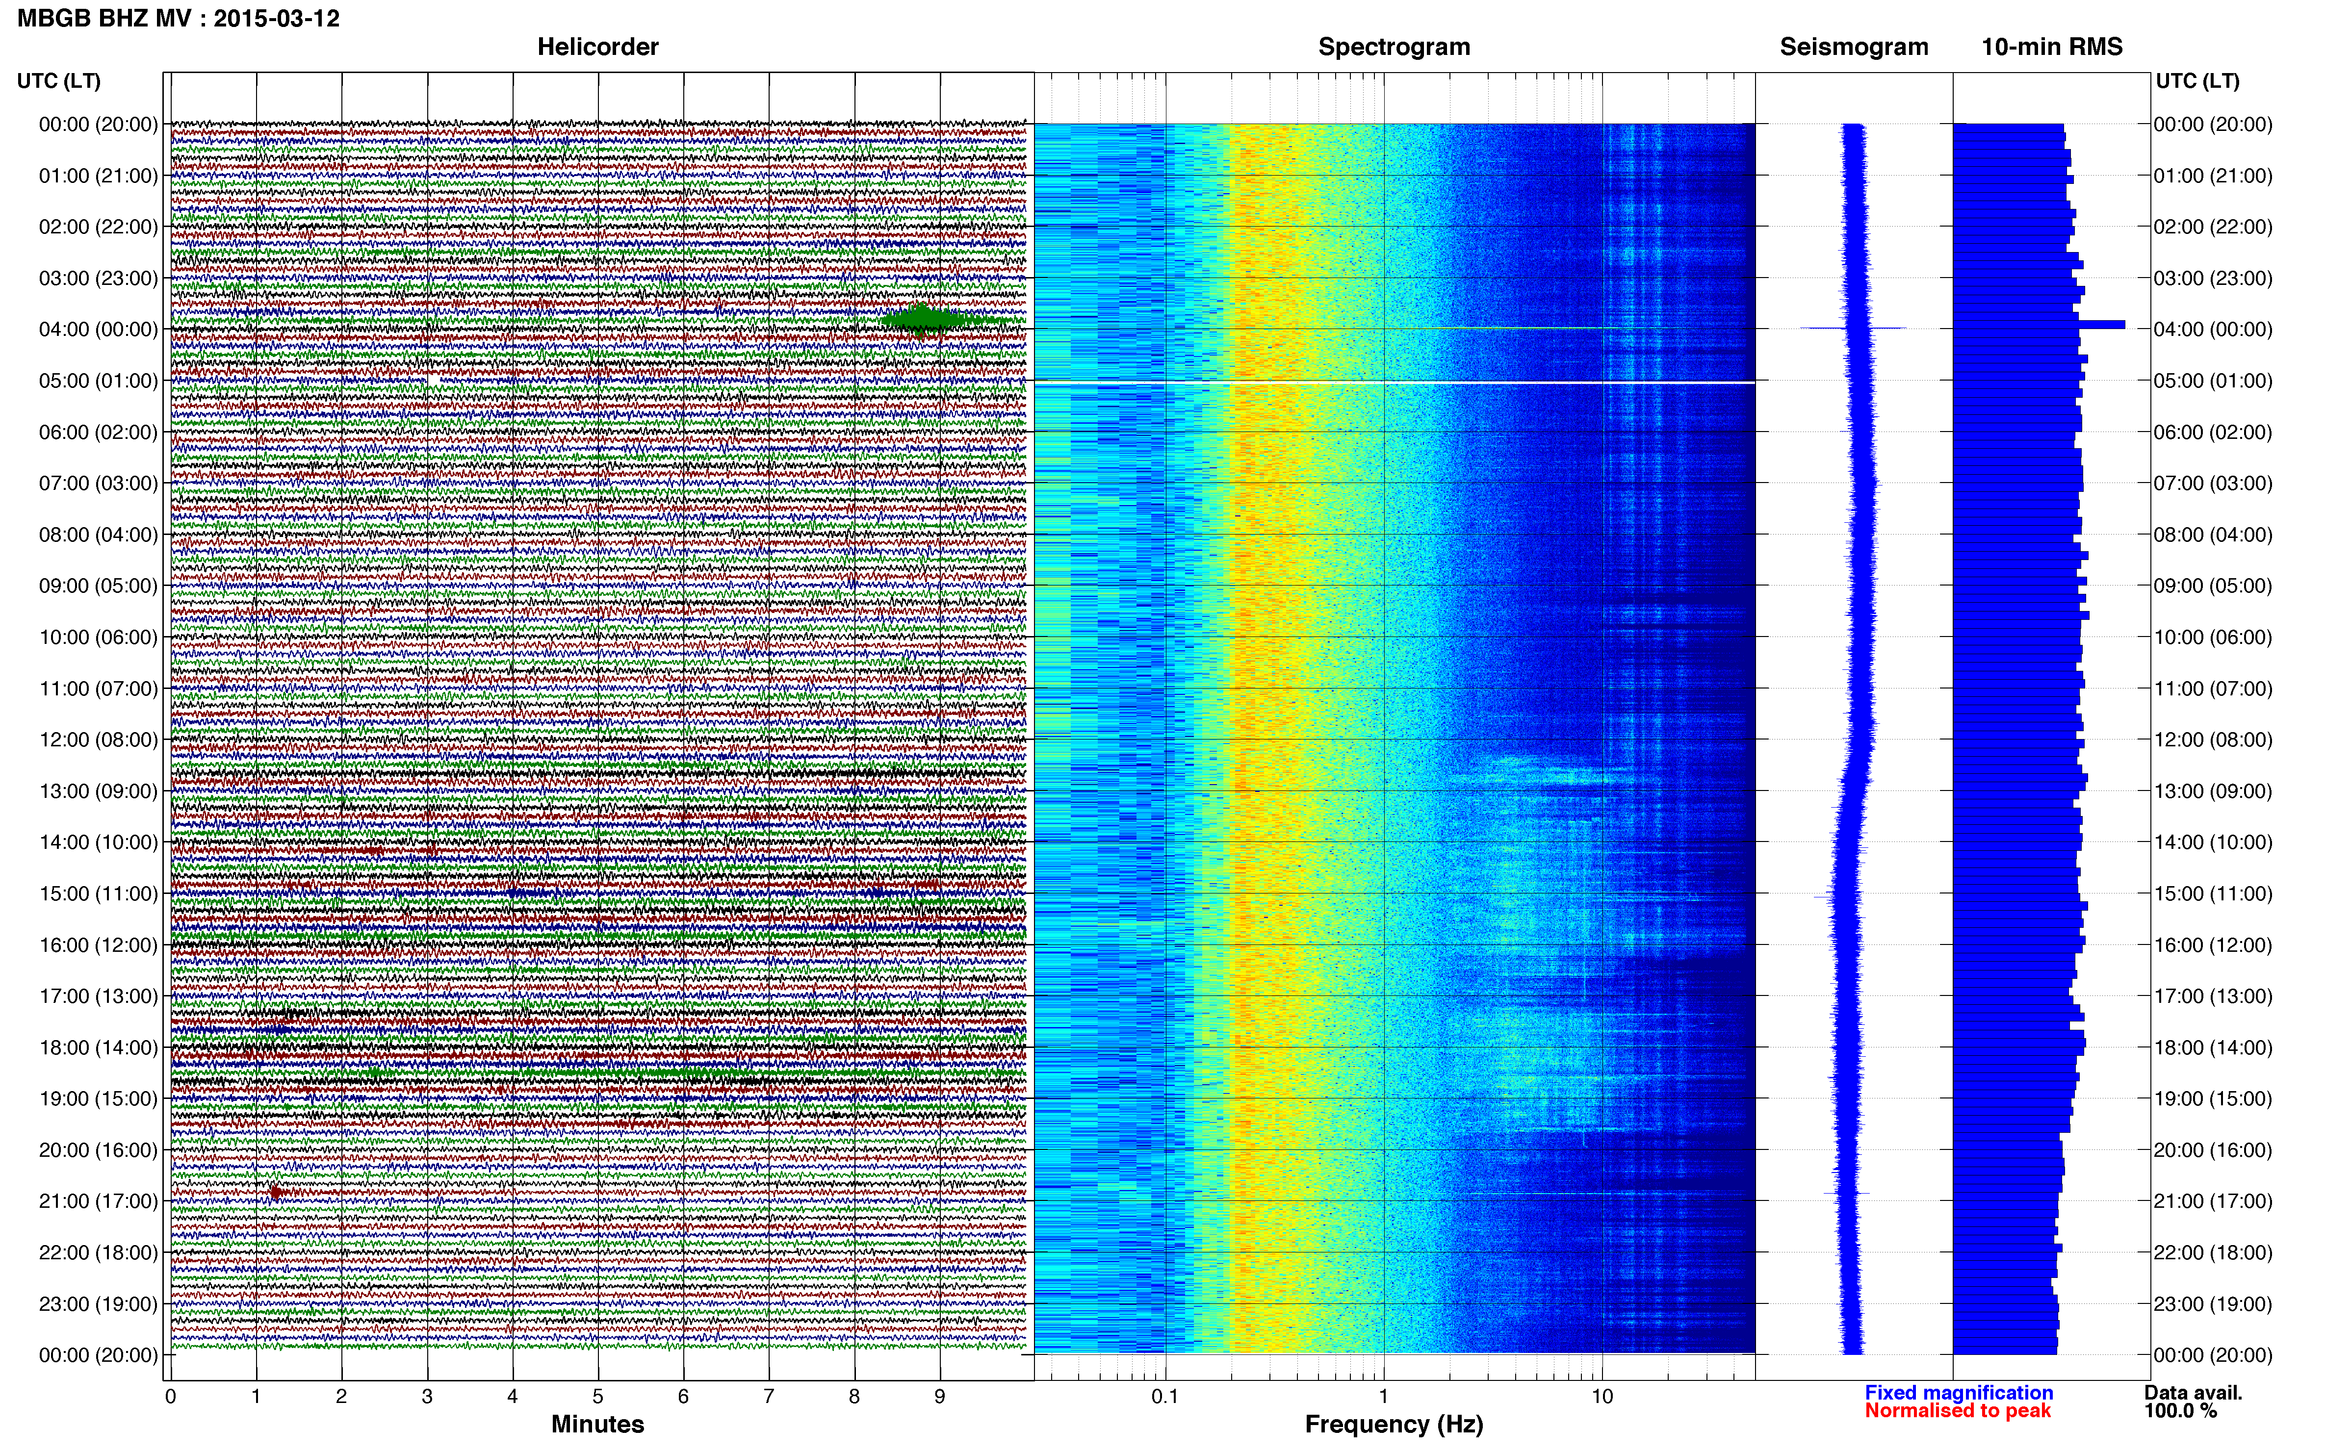Click the left "19:00 (15:00)" time label
Viewport: 2325px width, 1453px height.
click(98, 1098)
